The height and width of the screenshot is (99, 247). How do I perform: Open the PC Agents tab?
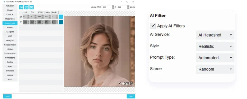click(10, 32)
